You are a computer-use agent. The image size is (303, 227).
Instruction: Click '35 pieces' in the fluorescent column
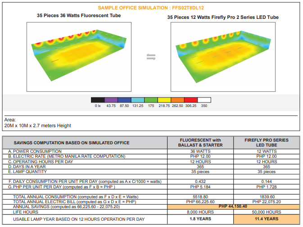200,172
